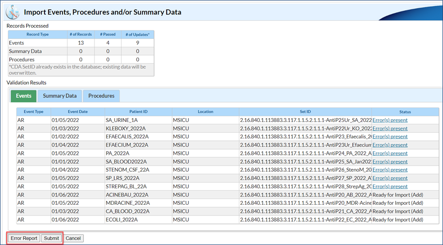Screen dimensions: 443x245
Task: Select patient ID MDRACINE_2022A cell
Action: pyautogui.click(x=139, y=203)
